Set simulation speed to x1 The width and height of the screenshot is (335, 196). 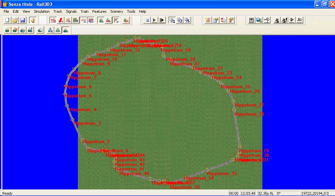pos(172,20)
